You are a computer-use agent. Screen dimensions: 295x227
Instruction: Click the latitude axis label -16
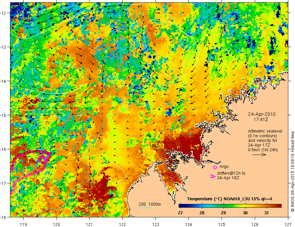point(4,149)
